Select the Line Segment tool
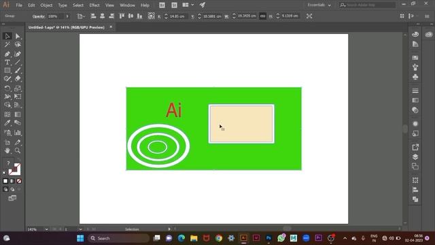This screenshot has width=435, height=245. (18, 62)
